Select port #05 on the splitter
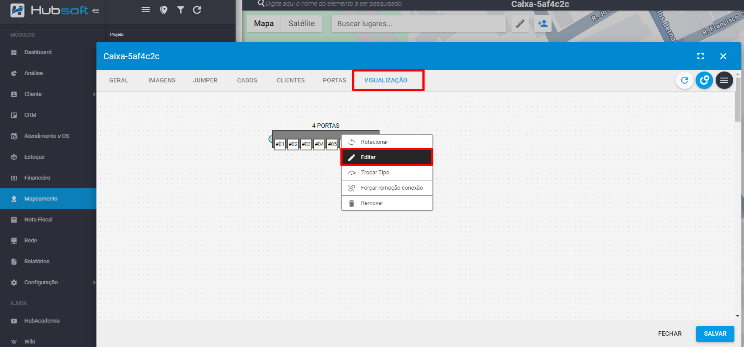 [x=333, y=144]
